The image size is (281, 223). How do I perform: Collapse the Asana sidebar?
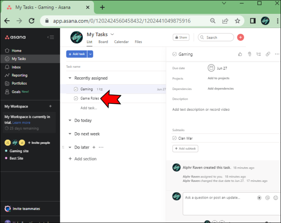click(x=51, y=37)
